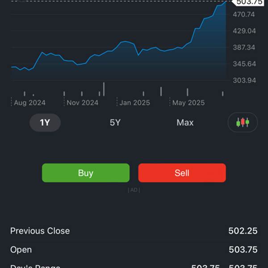Click the tallest volume bar near Nov 2024
The image size is (268, 268).
(104, 89)
